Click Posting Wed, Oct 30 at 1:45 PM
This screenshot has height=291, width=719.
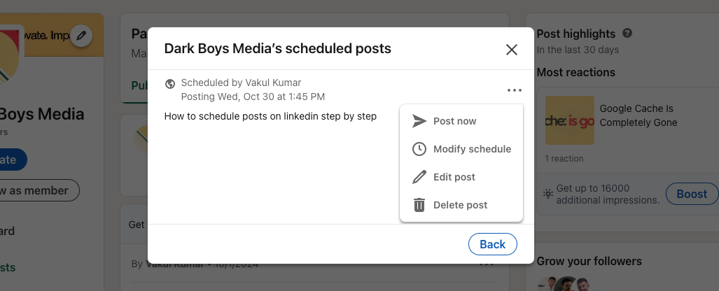coord(253,97)
